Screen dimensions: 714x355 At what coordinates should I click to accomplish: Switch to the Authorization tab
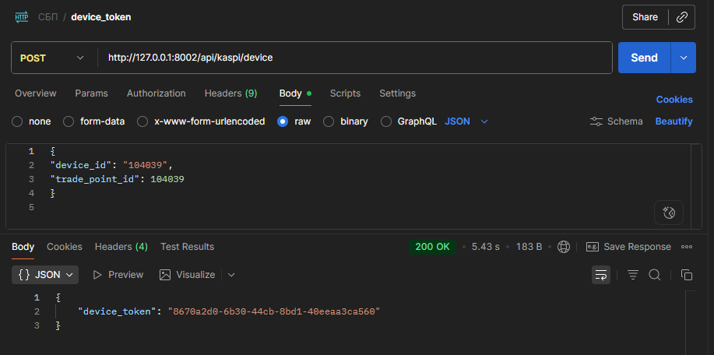click(x=156, y=93)
